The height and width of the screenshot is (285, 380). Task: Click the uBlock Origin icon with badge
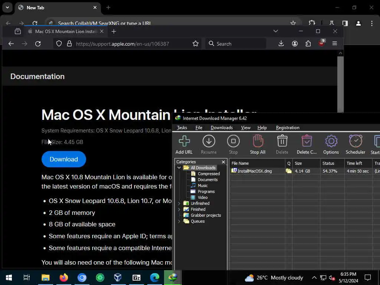coord(322,43)
